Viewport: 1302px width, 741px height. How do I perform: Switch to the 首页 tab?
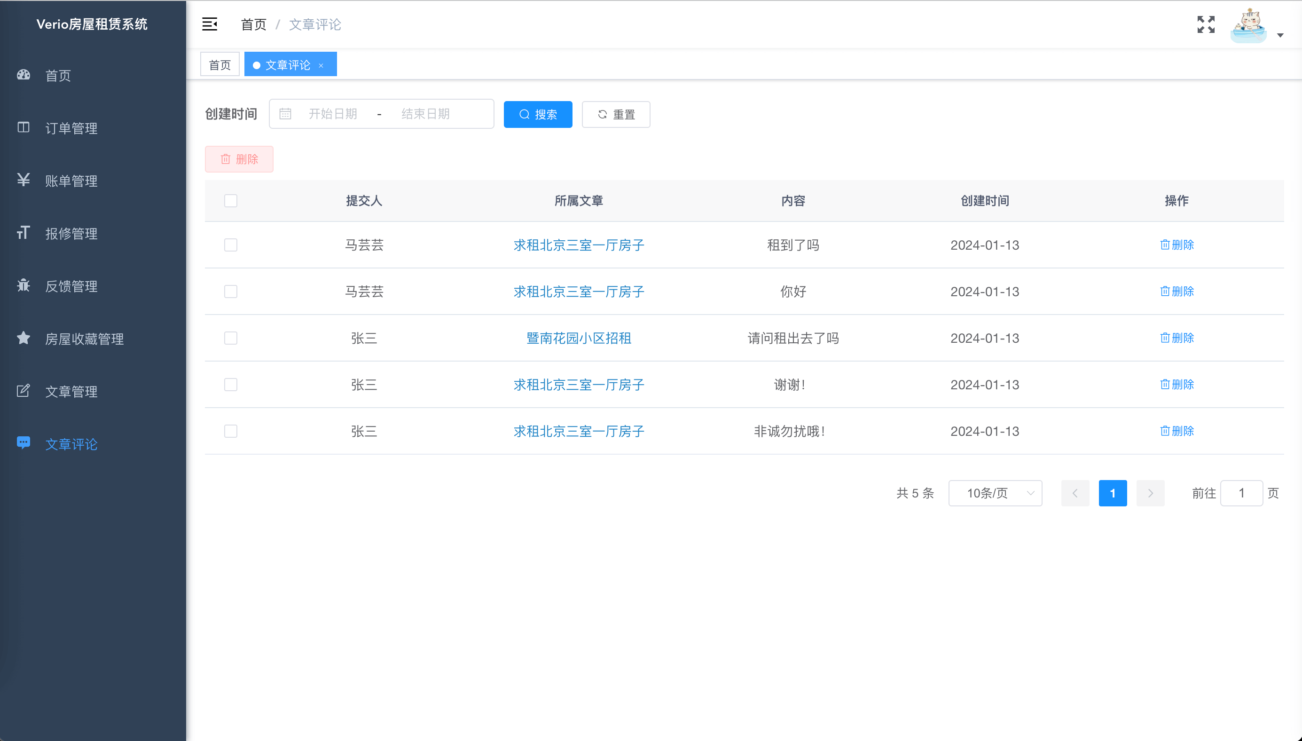(220, 64)
